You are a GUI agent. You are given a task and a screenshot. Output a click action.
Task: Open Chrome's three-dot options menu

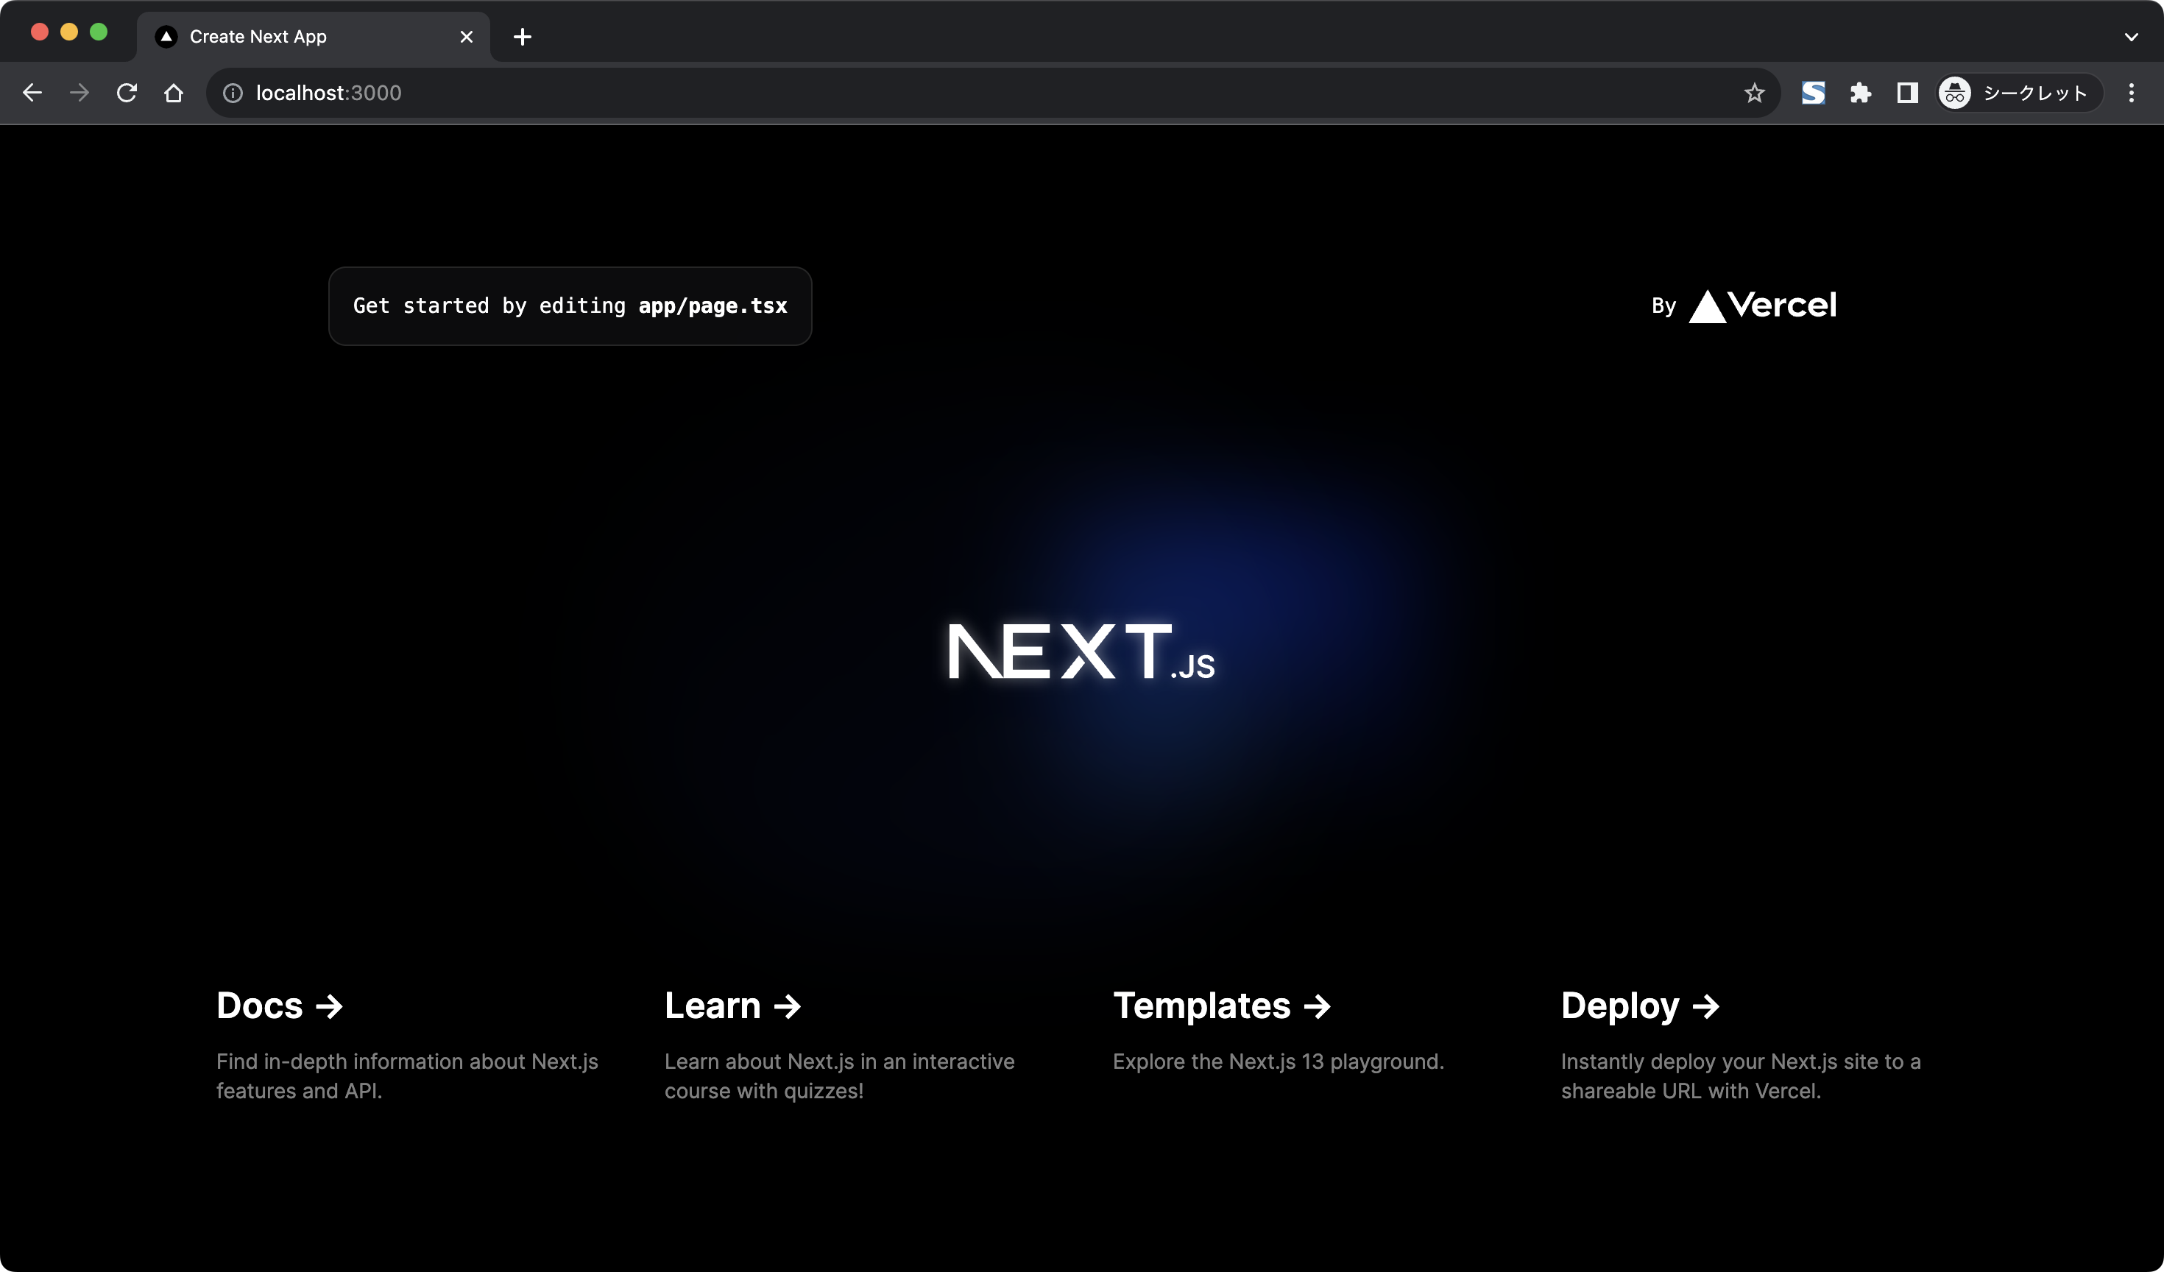pyautogui.click(x=2130, y=93)
